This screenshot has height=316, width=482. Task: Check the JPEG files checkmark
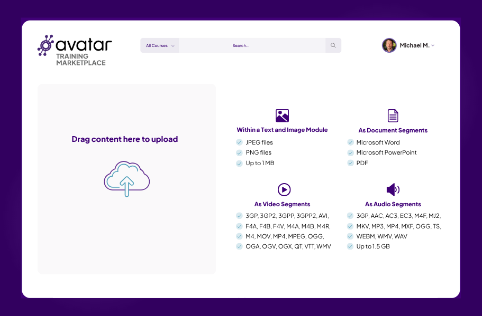point(239,142)
